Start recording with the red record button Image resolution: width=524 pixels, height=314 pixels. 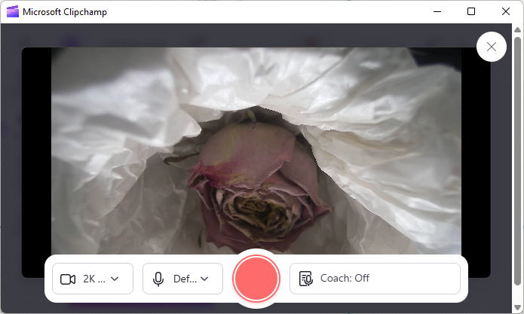(x=256, y=279)
